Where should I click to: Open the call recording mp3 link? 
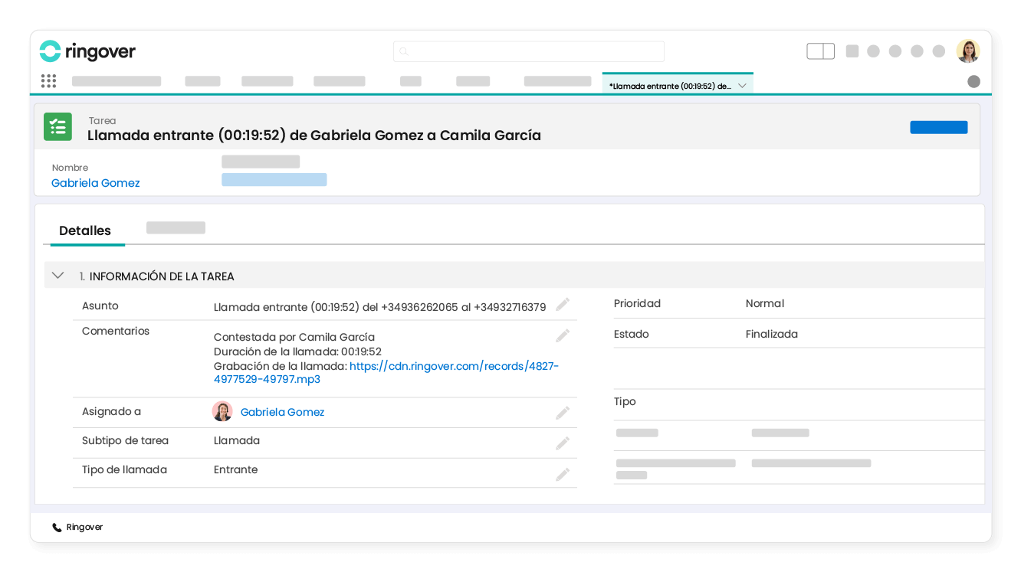(454, 367)
